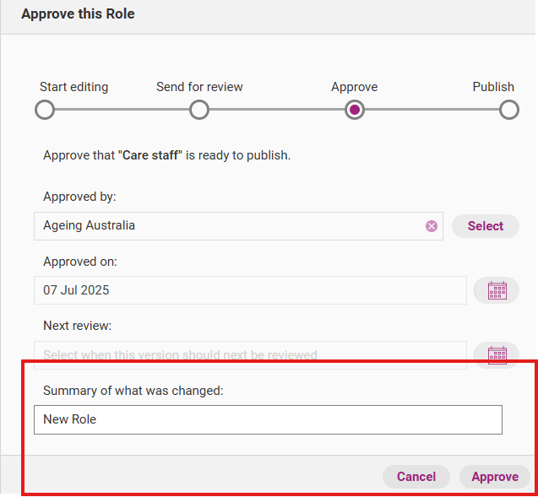Viewport: 538px width, 497px height.
Task: Cancel the role approval dialog
Action: coord(416,477)
